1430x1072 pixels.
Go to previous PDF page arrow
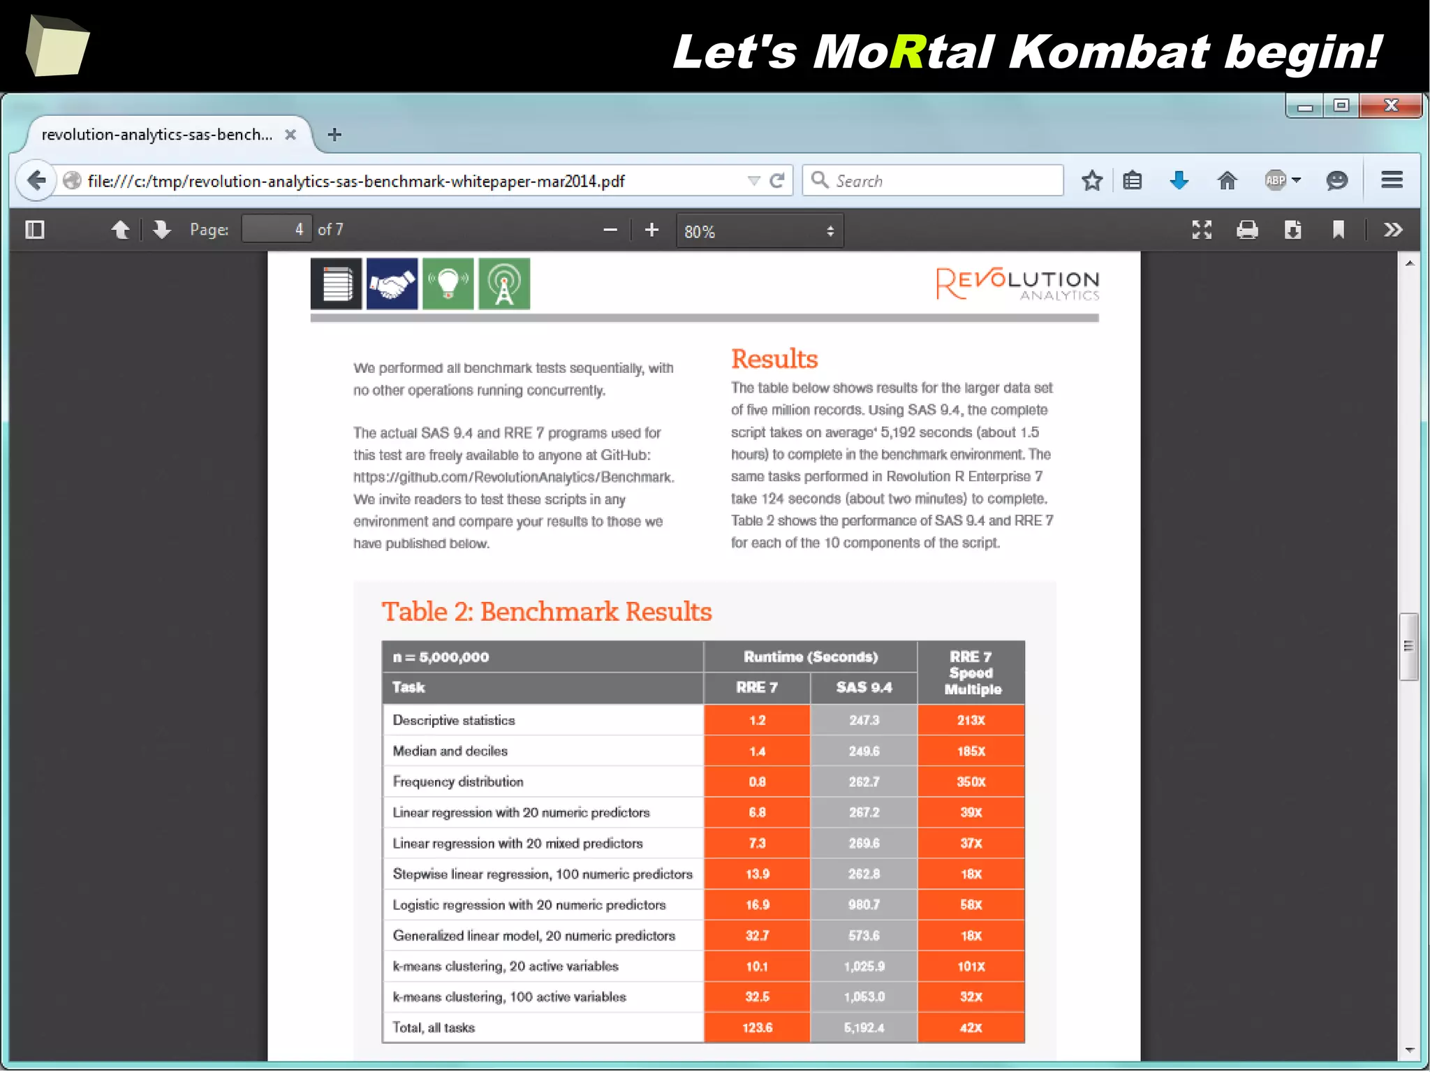click(120, 230)
